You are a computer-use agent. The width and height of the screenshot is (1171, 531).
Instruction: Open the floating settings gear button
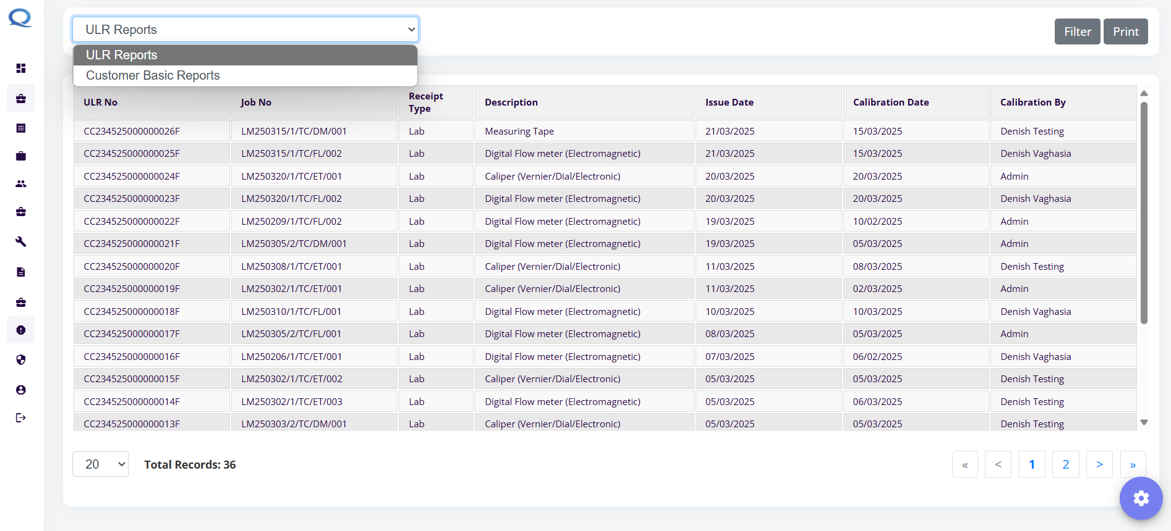[x=1141, y=498]
